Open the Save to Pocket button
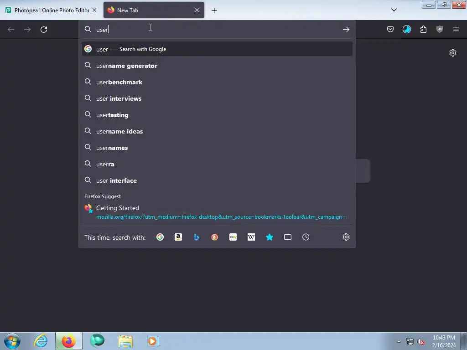467x350 pixels. (390, 29)
